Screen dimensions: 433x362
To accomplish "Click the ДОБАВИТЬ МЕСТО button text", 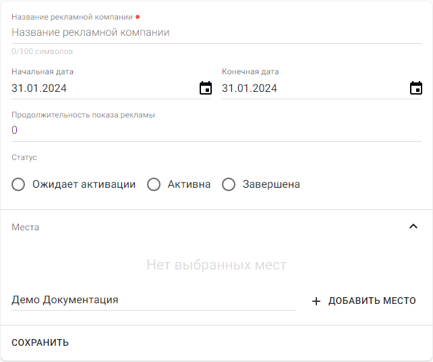I will 372,301.
